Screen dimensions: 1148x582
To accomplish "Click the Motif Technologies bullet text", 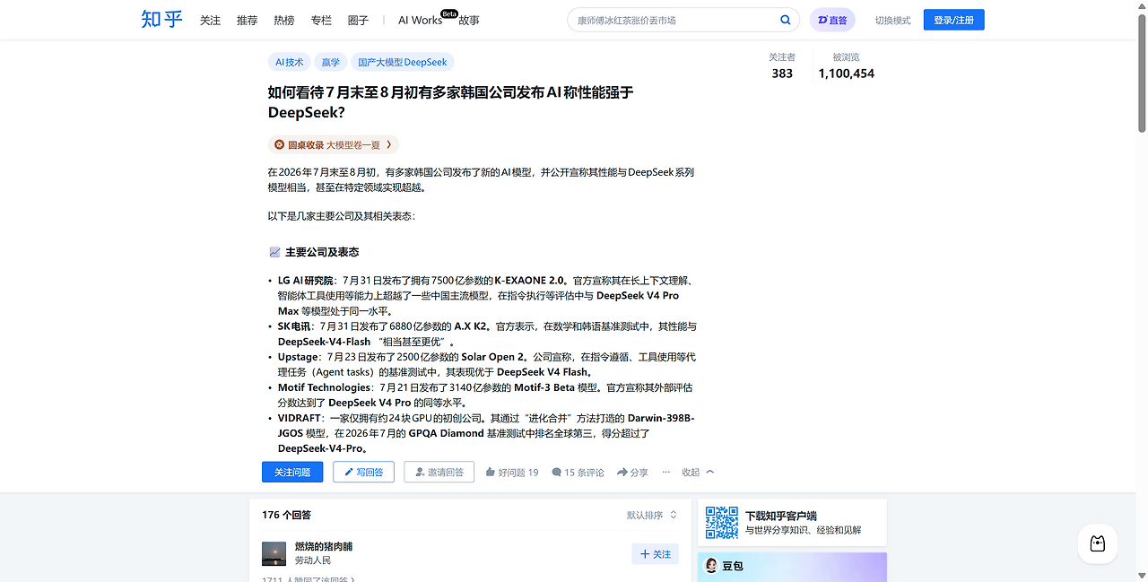I will tap(485, 395).
